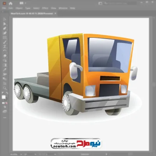The width and height of the screenshot is (156, 156).
Task: Select the Eraser tool
Action: point(5,56)
